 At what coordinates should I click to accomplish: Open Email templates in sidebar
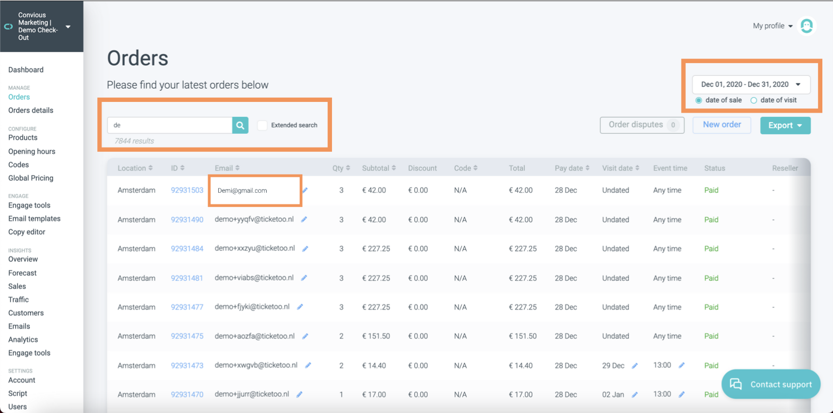[35, 219]
